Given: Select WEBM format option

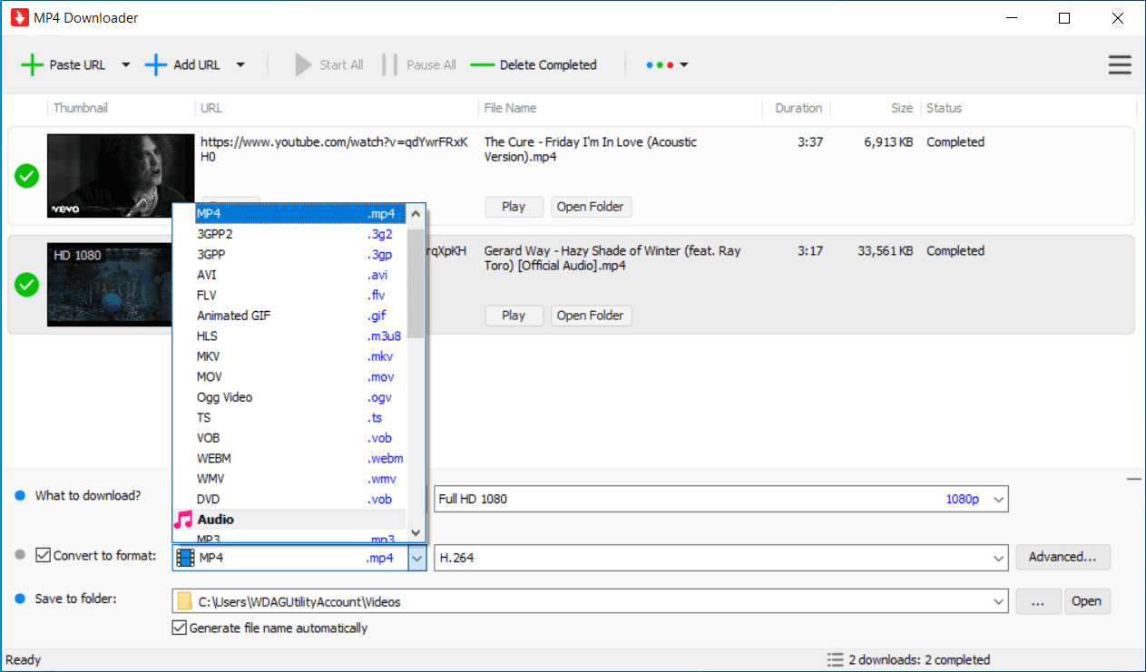Looking at the screenshot, I should (290, 458).
